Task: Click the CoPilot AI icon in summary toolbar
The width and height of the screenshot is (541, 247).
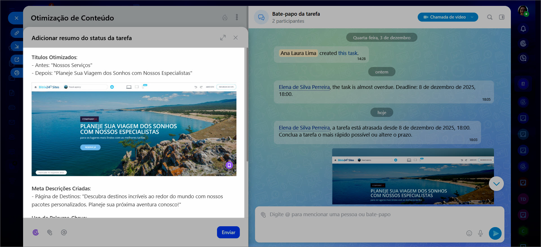Action: (36, 232)
